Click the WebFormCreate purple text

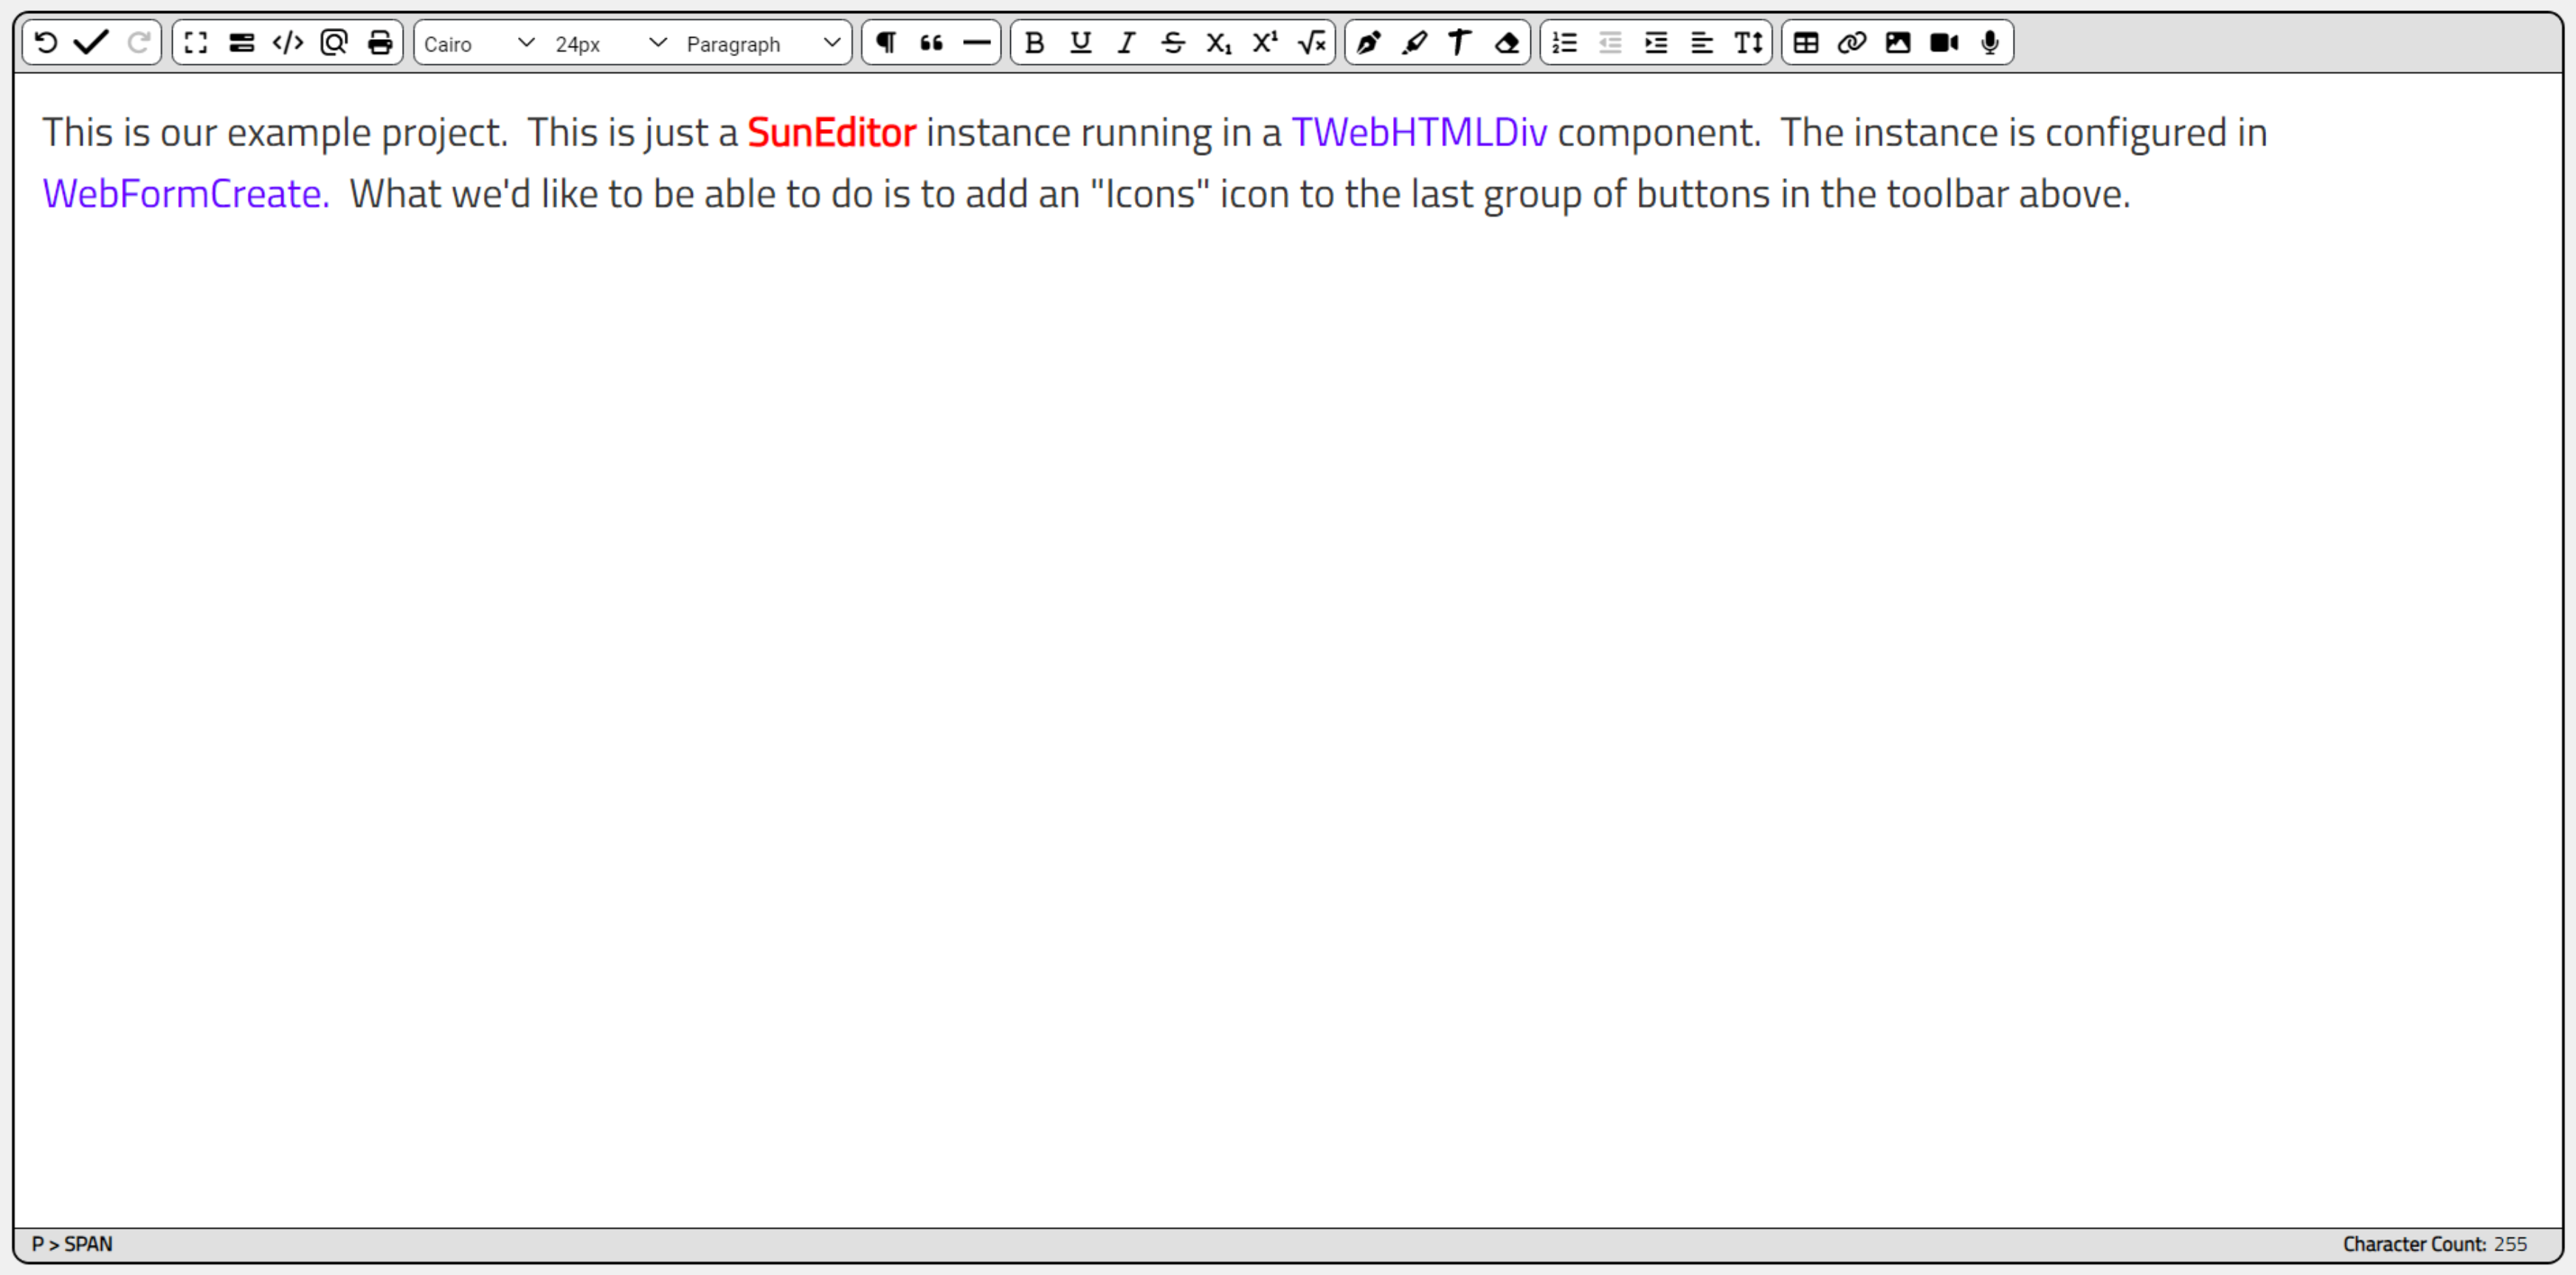pos(186,194)
